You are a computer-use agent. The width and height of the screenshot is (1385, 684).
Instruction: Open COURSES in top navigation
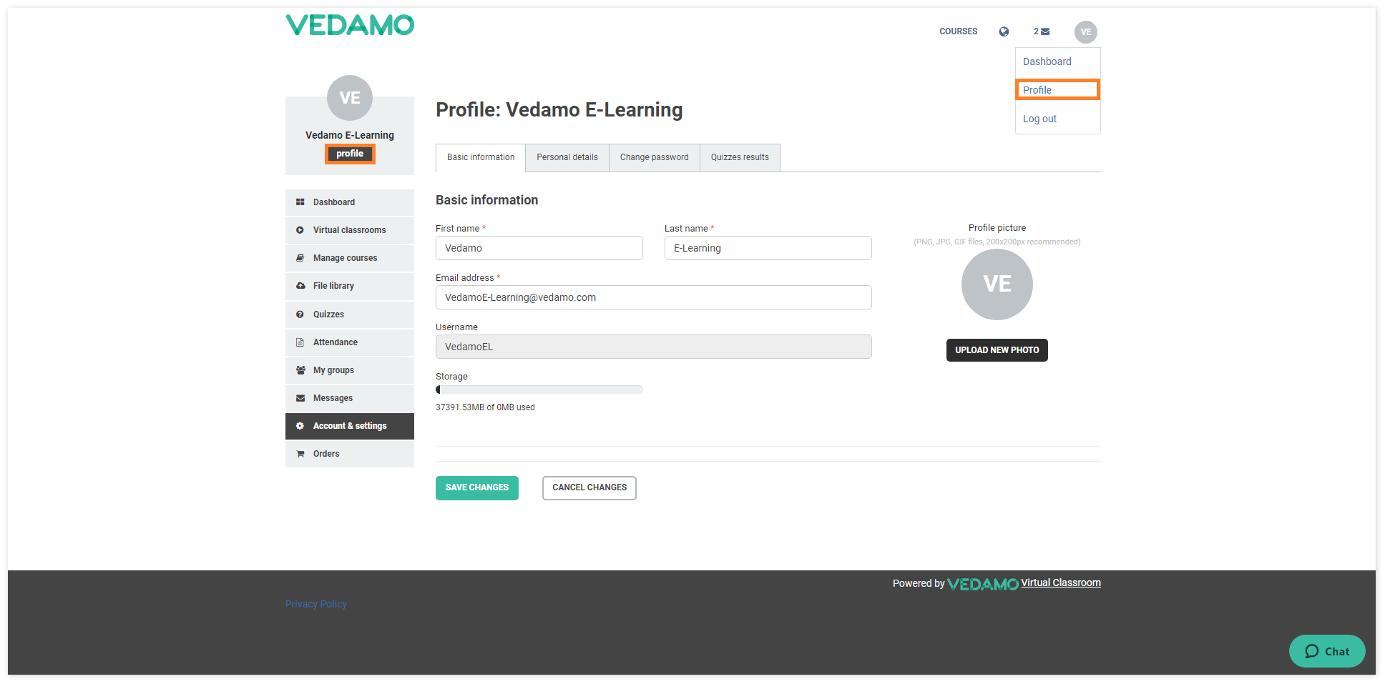coord(959,31)
